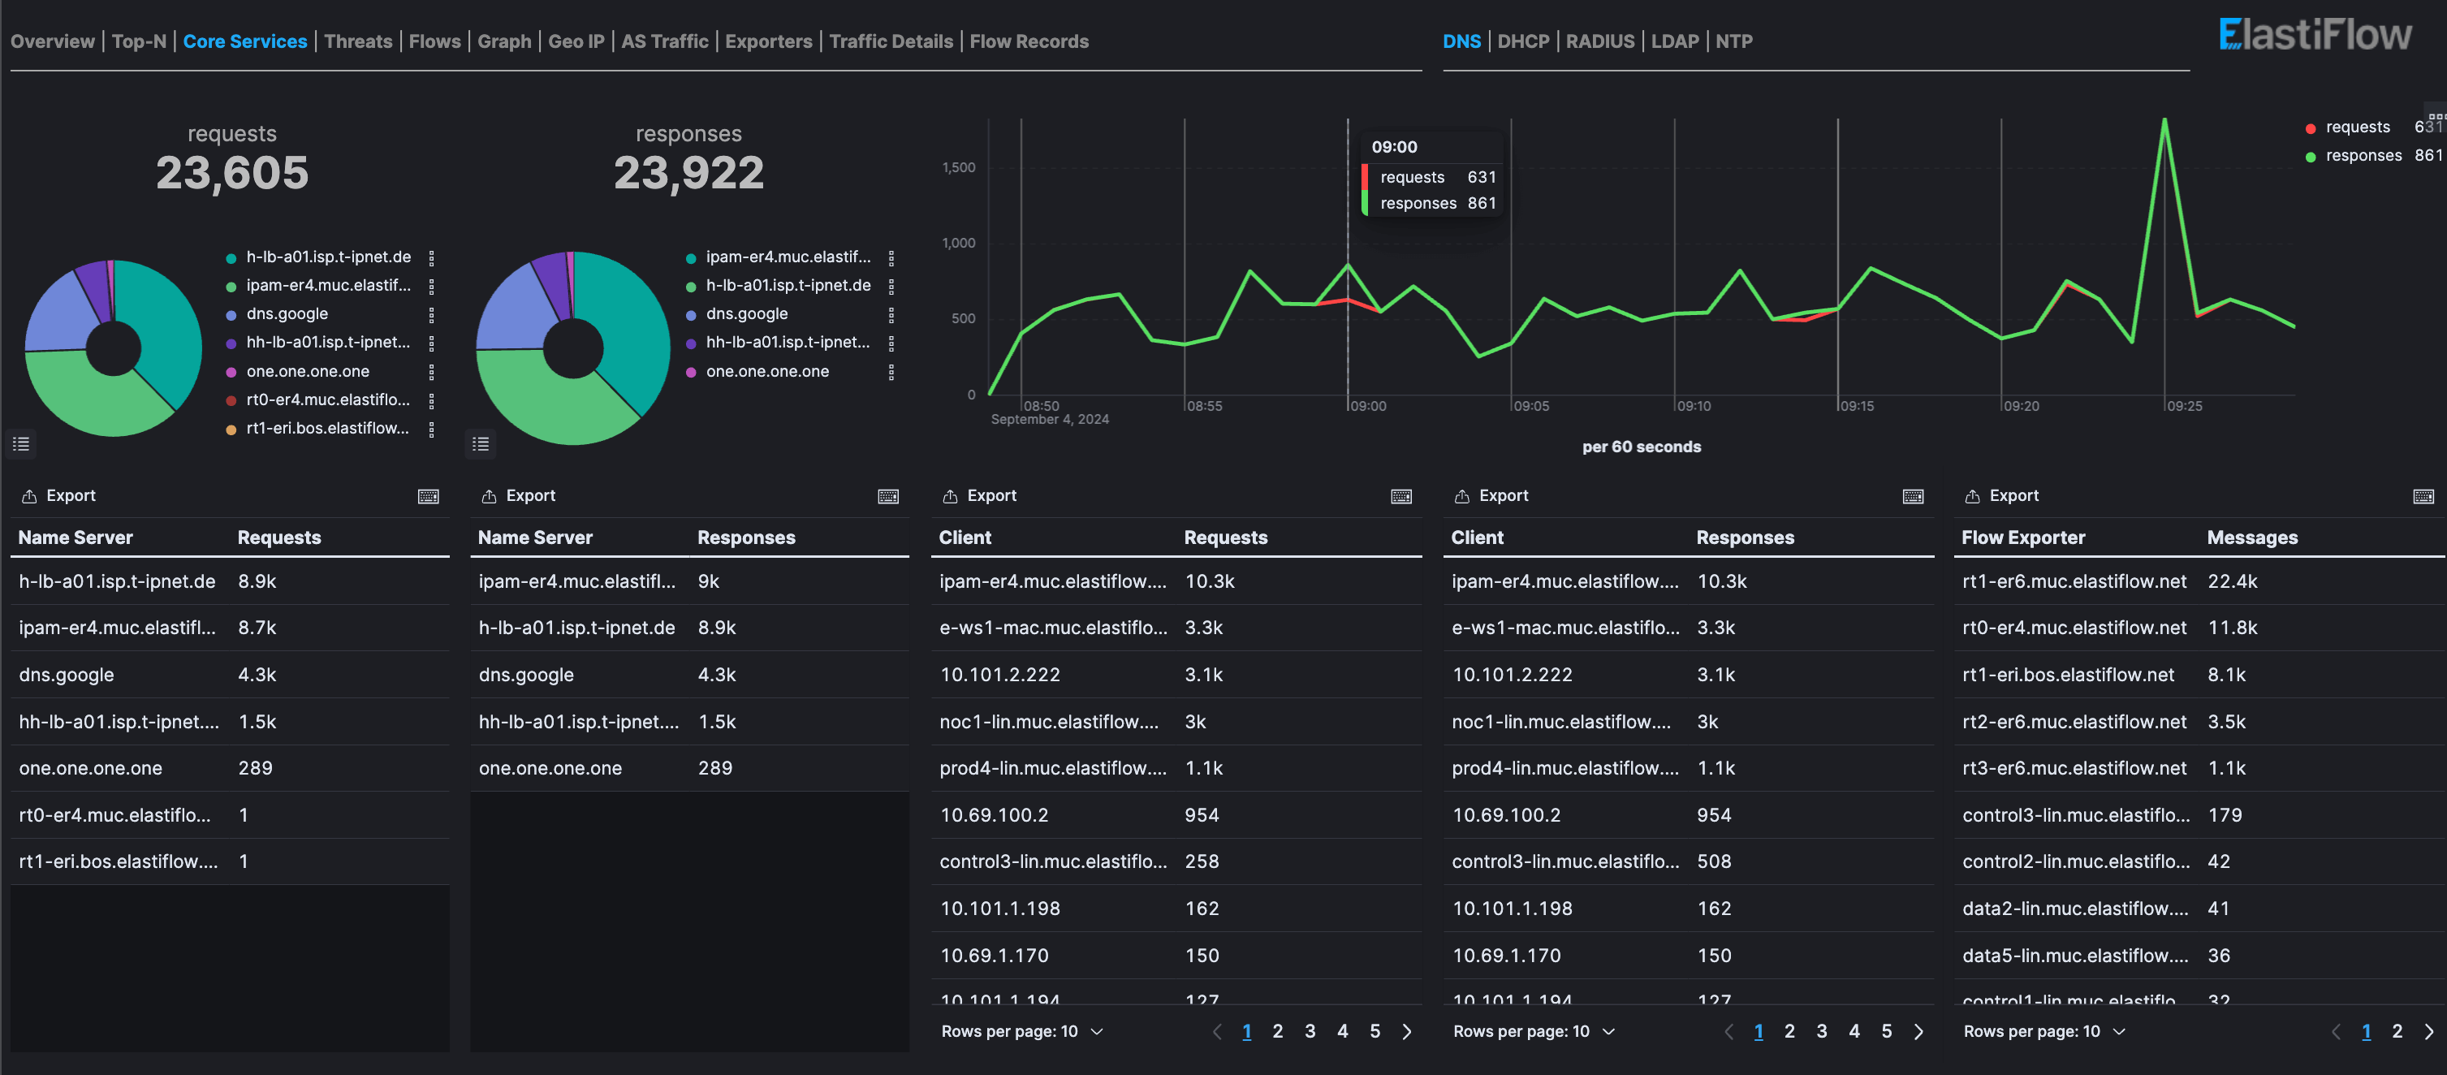This screenshot has width=2447, height=1075.
Task: Open the kebab menu beside one.one.one.one in responses legend
Action: click(x=891, y=371)
